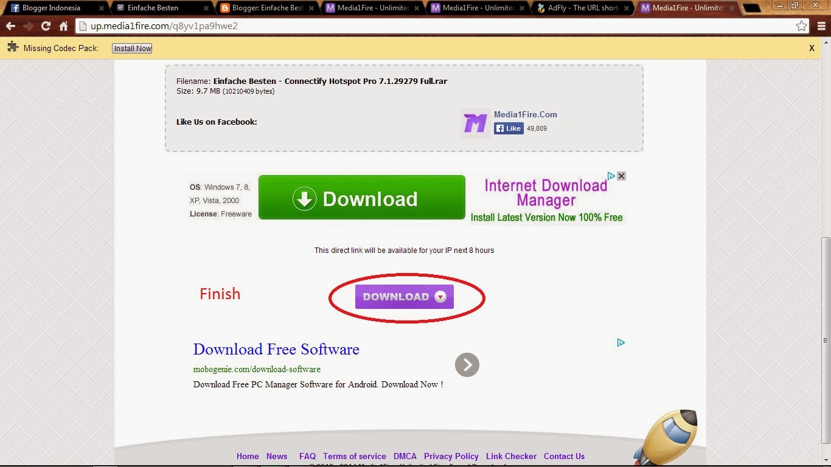
Task: Click mobogenie.com/download-software link
Action: coord(257,369)
